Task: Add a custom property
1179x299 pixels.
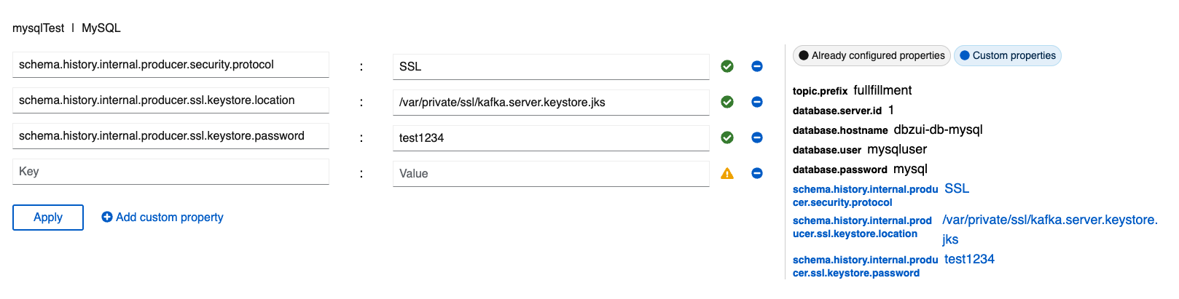Action: point(162,218)
